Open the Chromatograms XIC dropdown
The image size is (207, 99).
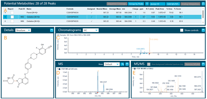tap(91, 30)
